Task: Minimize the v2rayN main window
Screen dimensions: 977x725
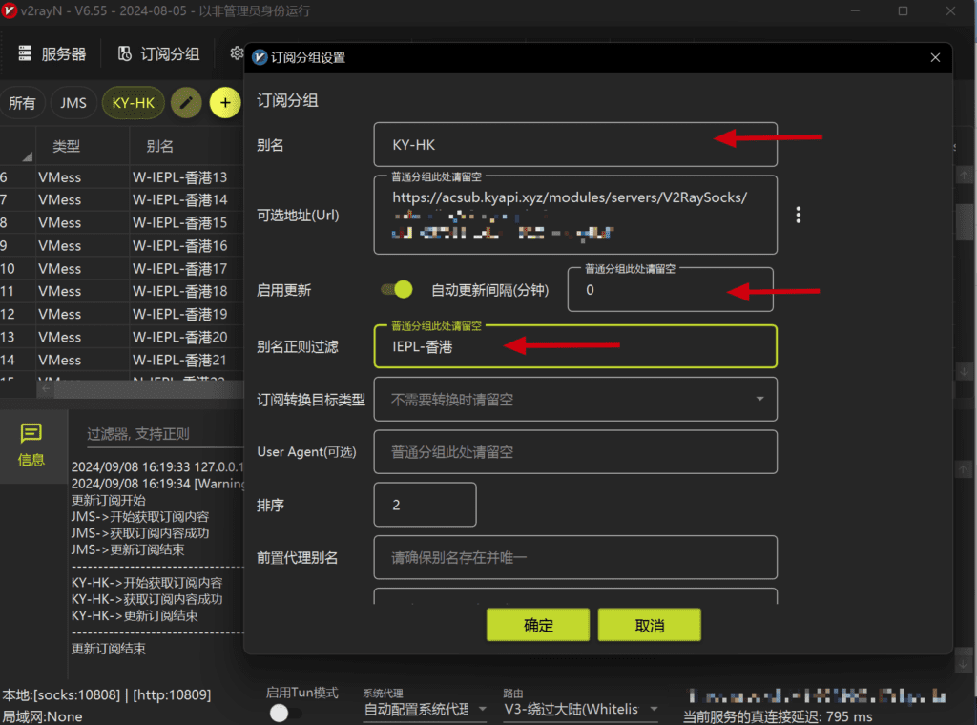Action: pyautogui.click(x=855, y=10)
